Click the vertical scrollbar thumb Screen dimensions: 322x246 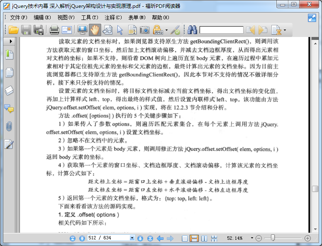coord(315,189)
